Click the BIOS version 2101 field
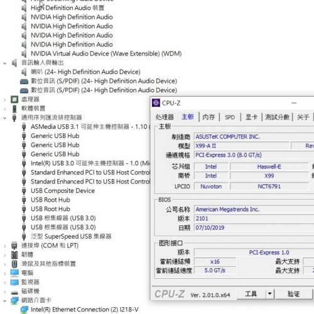Image resolution: width=314 pixels, height=314 pixels. tap(254, 219)
